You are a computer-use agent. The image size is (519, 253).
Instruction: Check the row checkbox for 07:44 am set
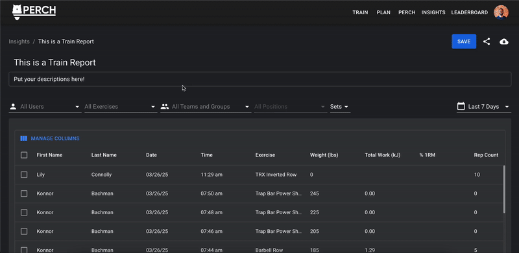[x=24, y=250]
